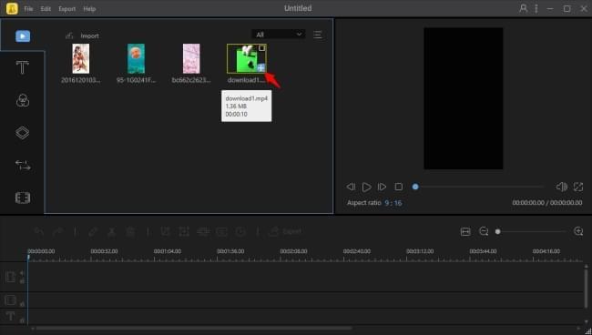This screenshot has height=335, width=592.
Task: Open the Edit menu
Action: point(46,9)
